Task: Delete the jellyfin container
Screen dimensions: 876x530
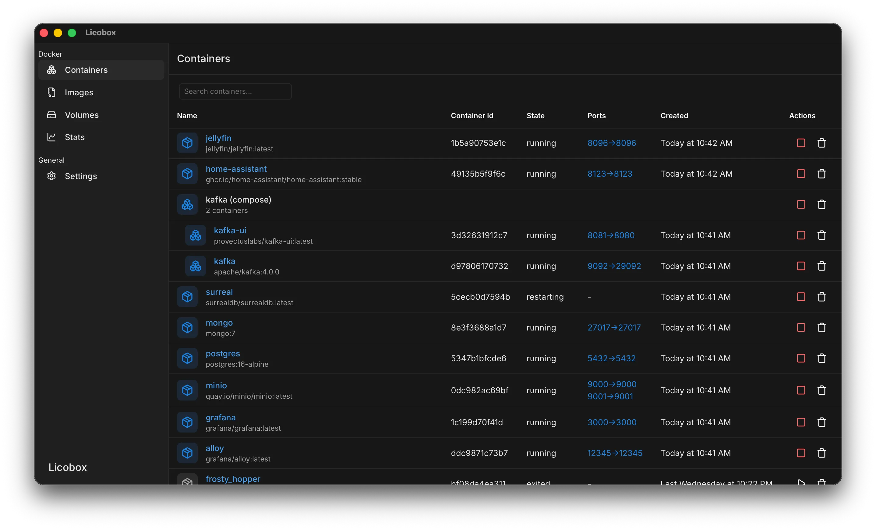Action: (821, 143)
